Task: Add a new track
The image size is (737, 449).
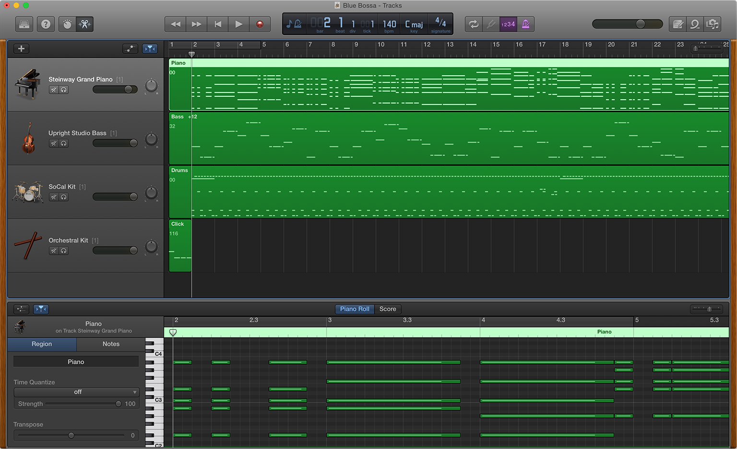Action: (x=21, y=48)
